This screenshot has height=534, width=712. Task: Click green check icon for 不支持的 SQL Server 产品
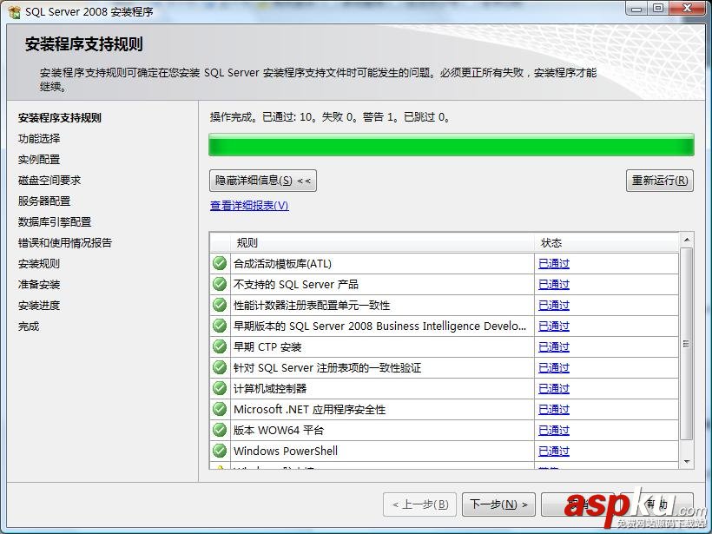click(220, 284)
